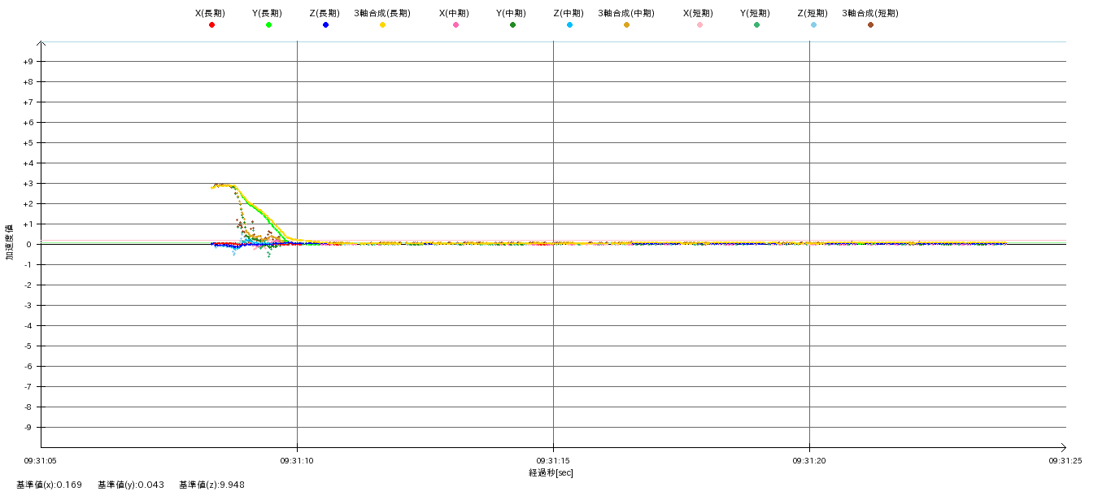Click the brown 3軸合成(短期) legend dot
Screen dimensions: 1098x496
pyautogui.click(x=870, y=25)
